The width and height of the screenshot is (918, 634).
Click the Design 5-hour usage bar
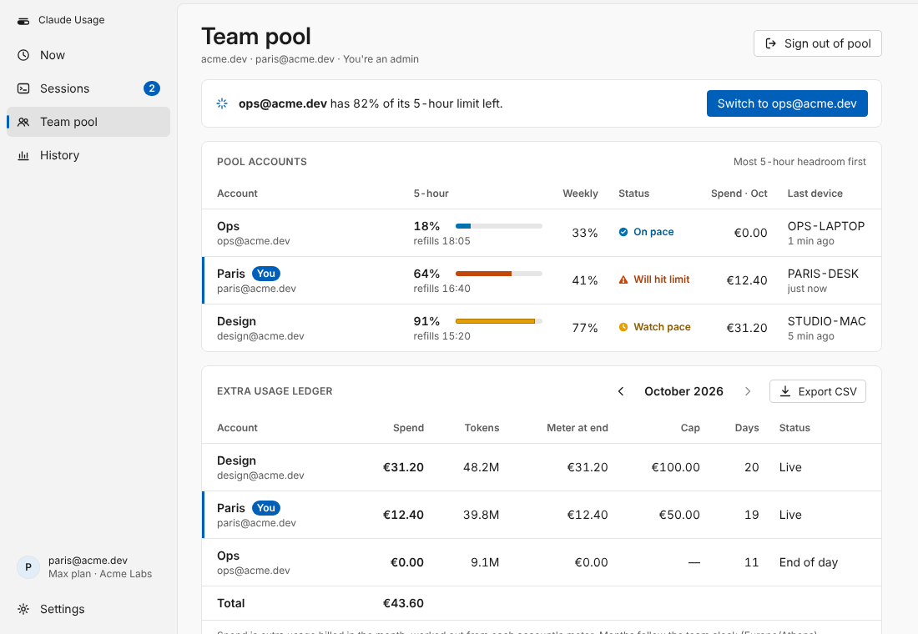pos(499,321)
